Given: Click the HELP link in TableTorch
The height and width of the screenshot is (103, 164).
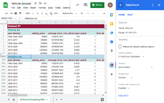Looking at the screenshot, I should point(130,15).
